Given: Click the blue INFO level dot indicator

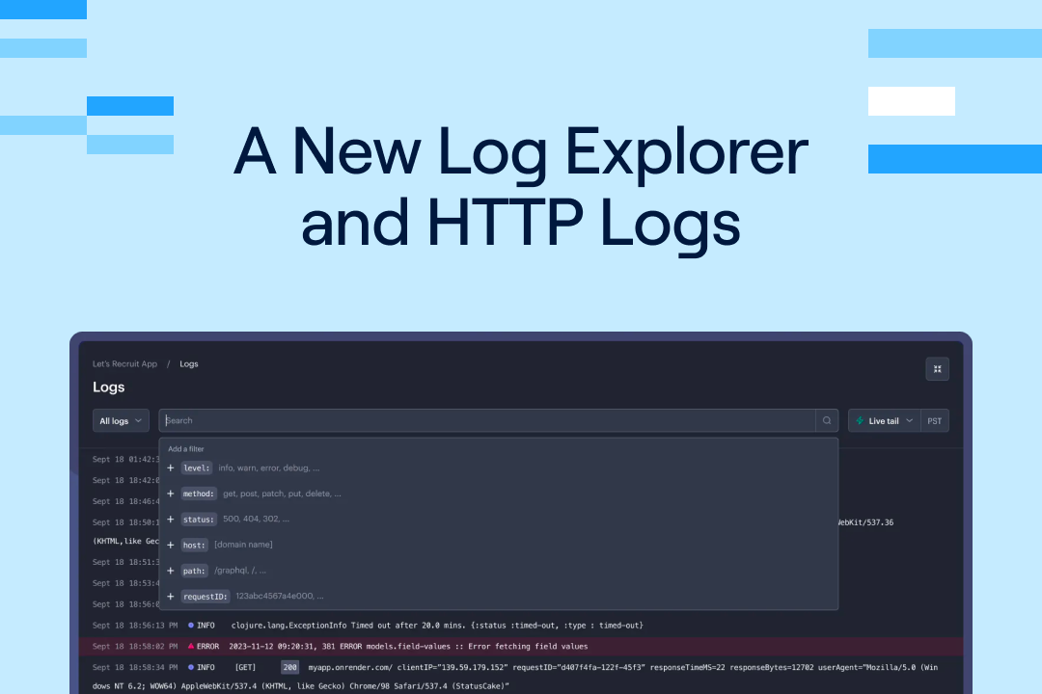Looking at the screenshot, I should 189,625.
